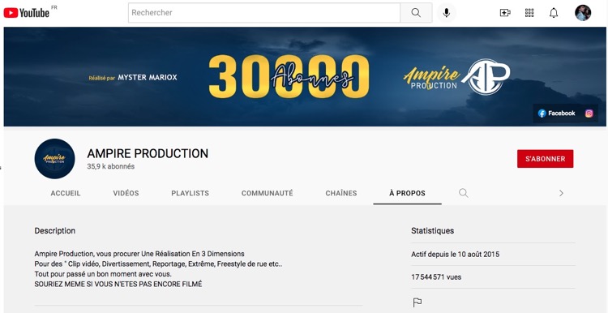
Task: Click the search magnifier button
Action: click(416, 13)
